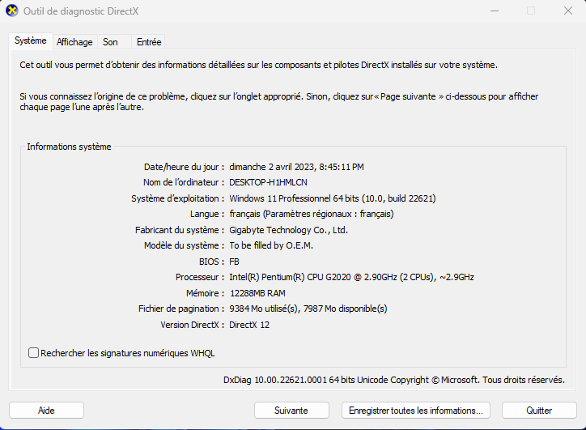Click the computer name DESKTOP-H1HMLCN

[x=268, y=182]
